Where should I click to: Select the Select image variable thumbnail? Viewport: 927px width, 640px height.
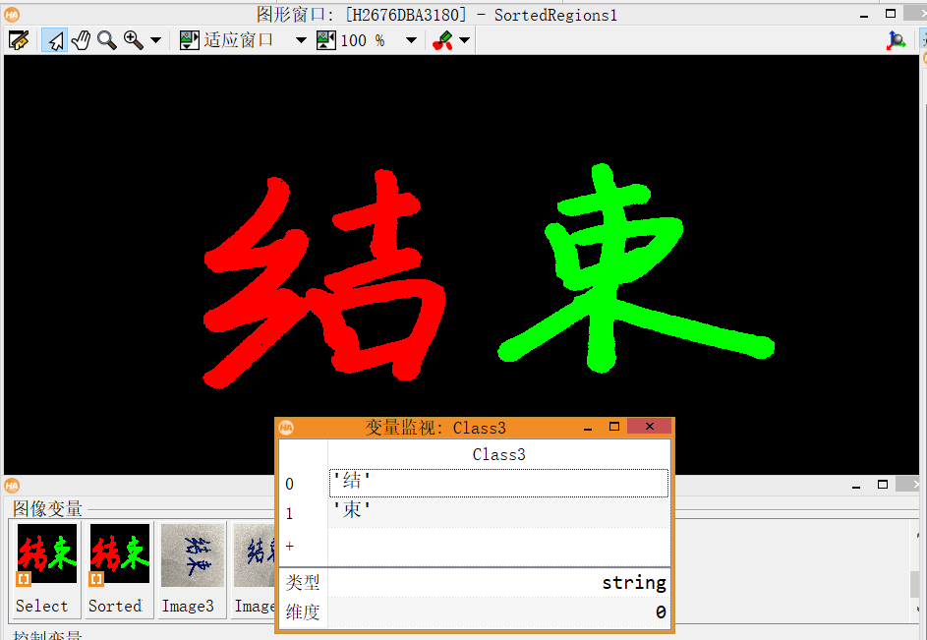pyautogui.click(x=46, y=555)
